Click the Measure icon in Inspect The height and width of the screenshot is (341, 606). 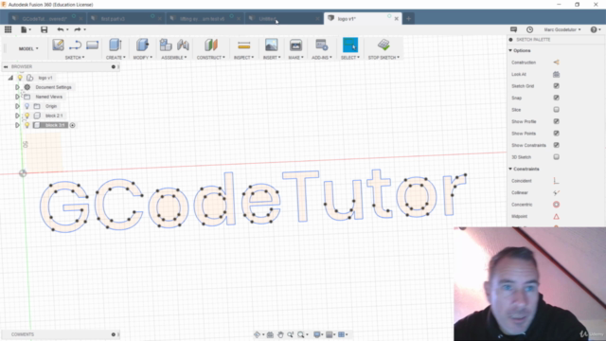click(x=244, y=45)
